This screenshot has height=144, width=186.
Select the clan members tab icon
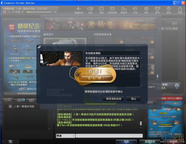click(31, 100)
